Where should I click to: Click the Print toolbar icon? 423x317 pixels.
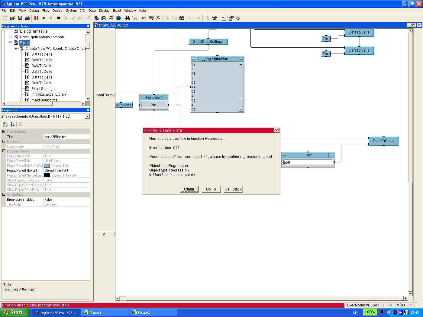point(27,18)
